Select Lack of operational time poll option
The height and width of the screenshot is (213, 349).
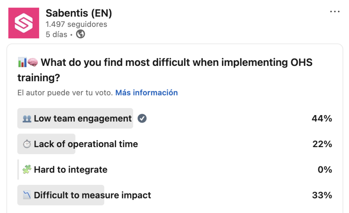pyautogui.click(x=175, y=144)
